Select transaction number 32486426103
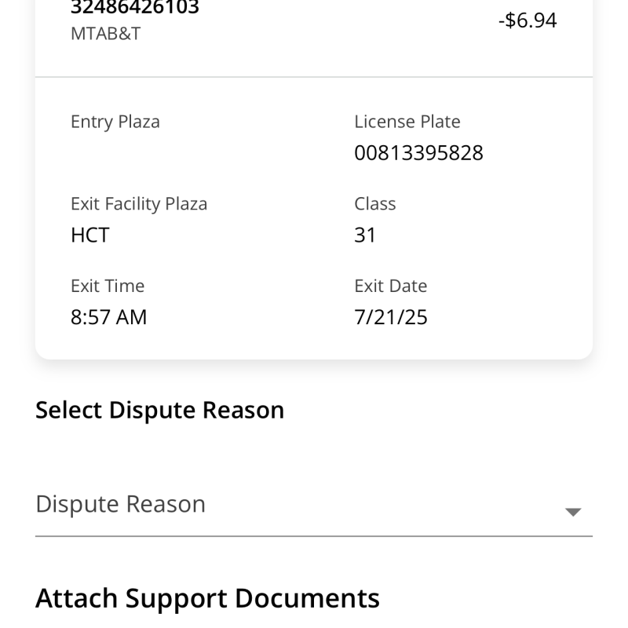 click(x=135, y=9)
